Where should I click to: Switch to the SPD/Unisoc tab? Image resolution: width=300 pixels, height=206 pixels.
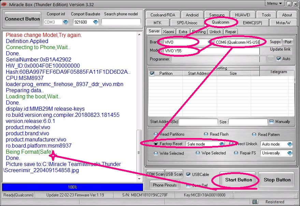click(x=187, y=23)
